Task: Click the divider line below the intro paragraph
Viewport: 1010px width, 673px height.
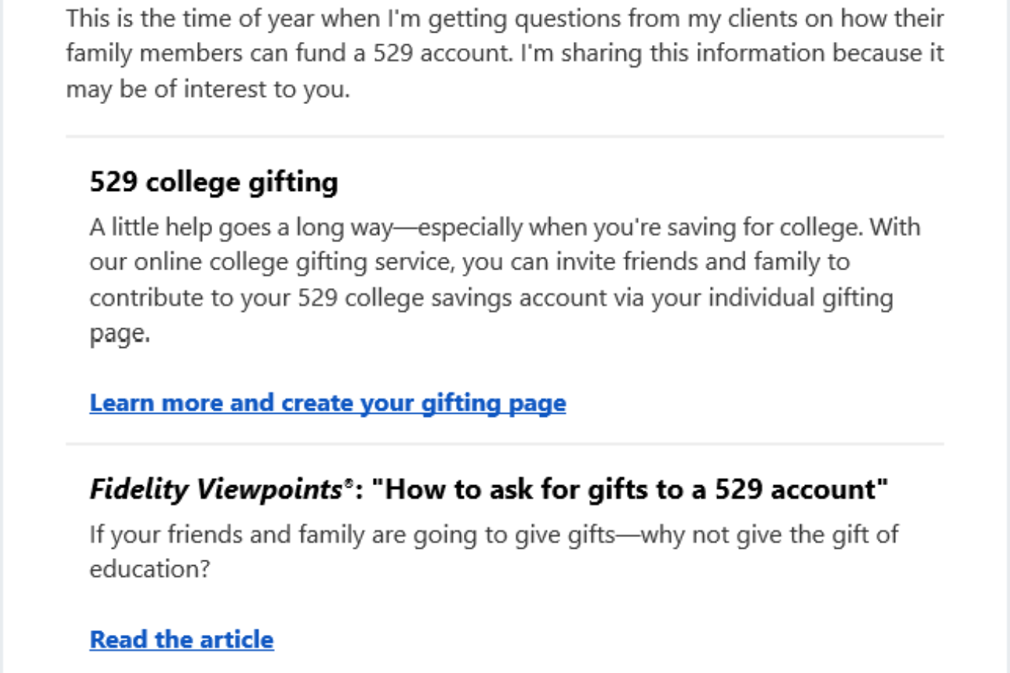Action: [x=505, y=137]
